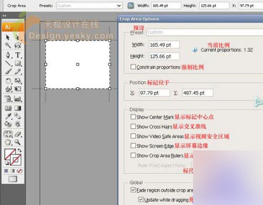Enable Show Crop Area Rulers
The width and height of the screenshot is (263, 205).
(133, 155)
